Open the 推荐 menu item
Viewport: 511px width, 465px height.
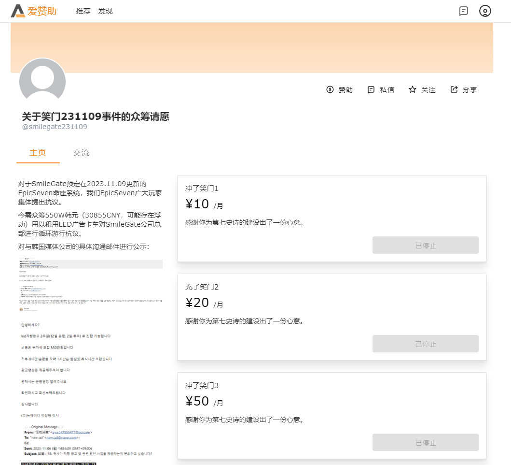(x=83, y=11)
